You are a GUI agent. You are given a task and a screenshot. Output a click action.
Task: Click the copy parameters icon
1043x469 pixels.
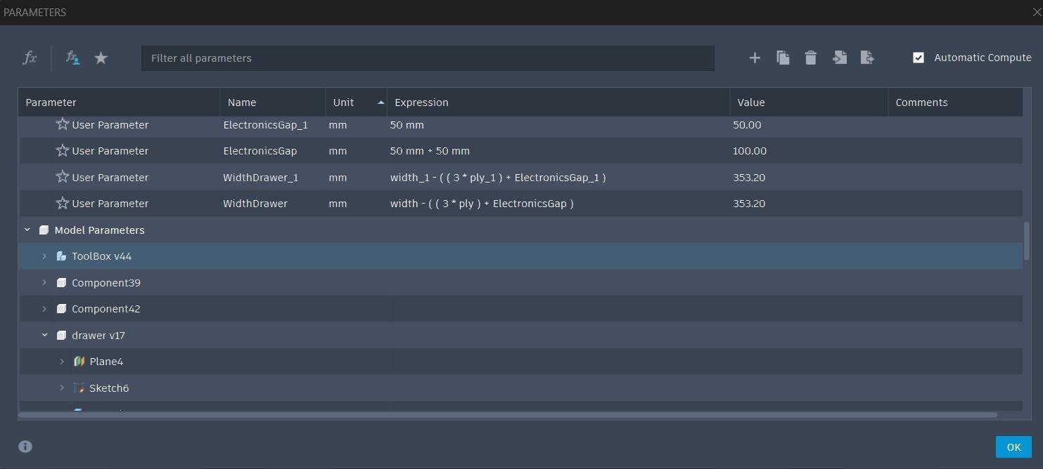pos(783,58)
